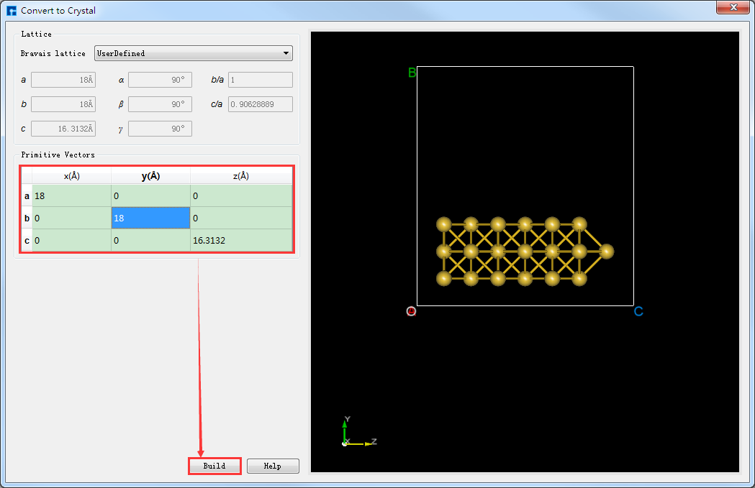Screen dimensions: 755x488
Task: Click the alpha angle field
Action: pyautogui.click(x=160, y=80)
